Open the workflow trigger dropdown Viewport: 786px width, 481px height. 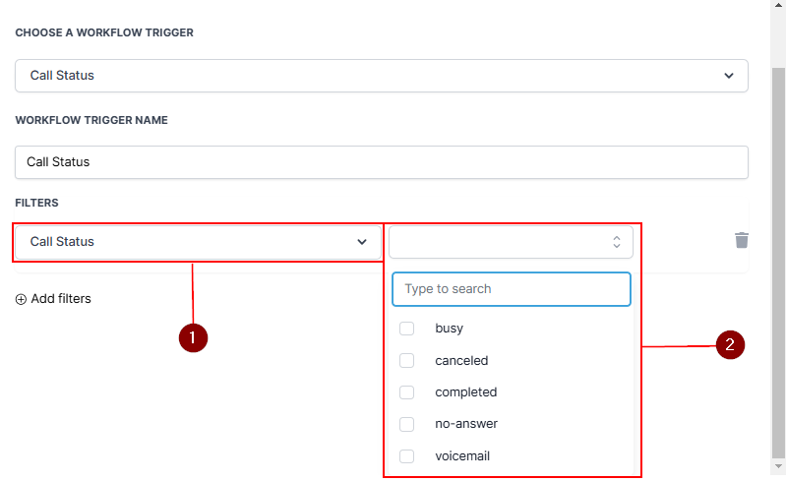click(382, 76)
